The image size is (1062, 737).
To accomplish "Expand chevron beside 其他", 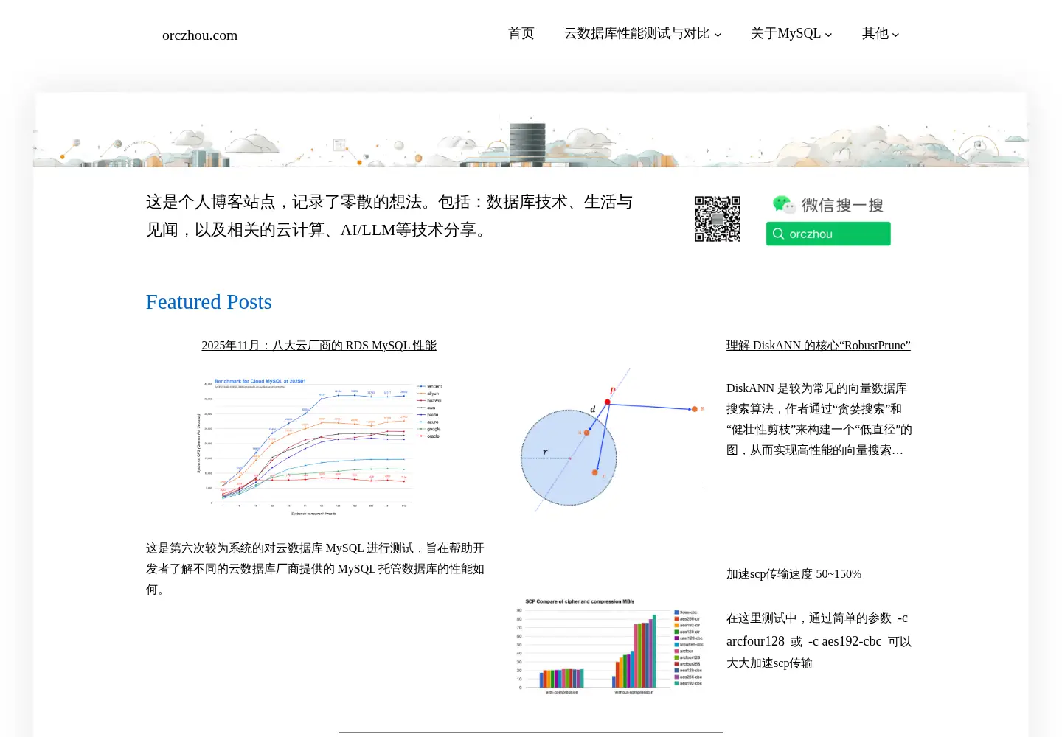I will (895, 35).
